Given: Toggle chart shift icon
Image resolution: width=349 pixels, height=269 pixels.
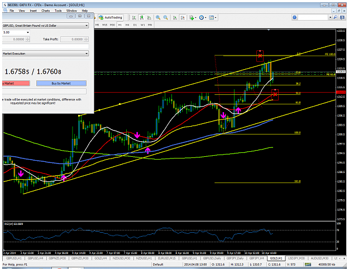Looking at the screenshot, I should click(x=183, y=17).
